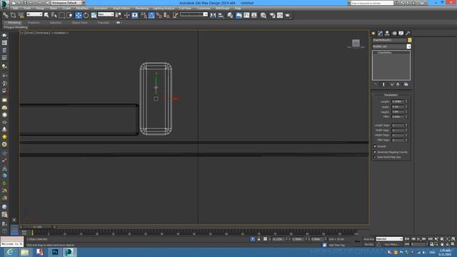Click the ViewCube in the viewport
Viewport: 457px width, 257px height.
point(356,44)
